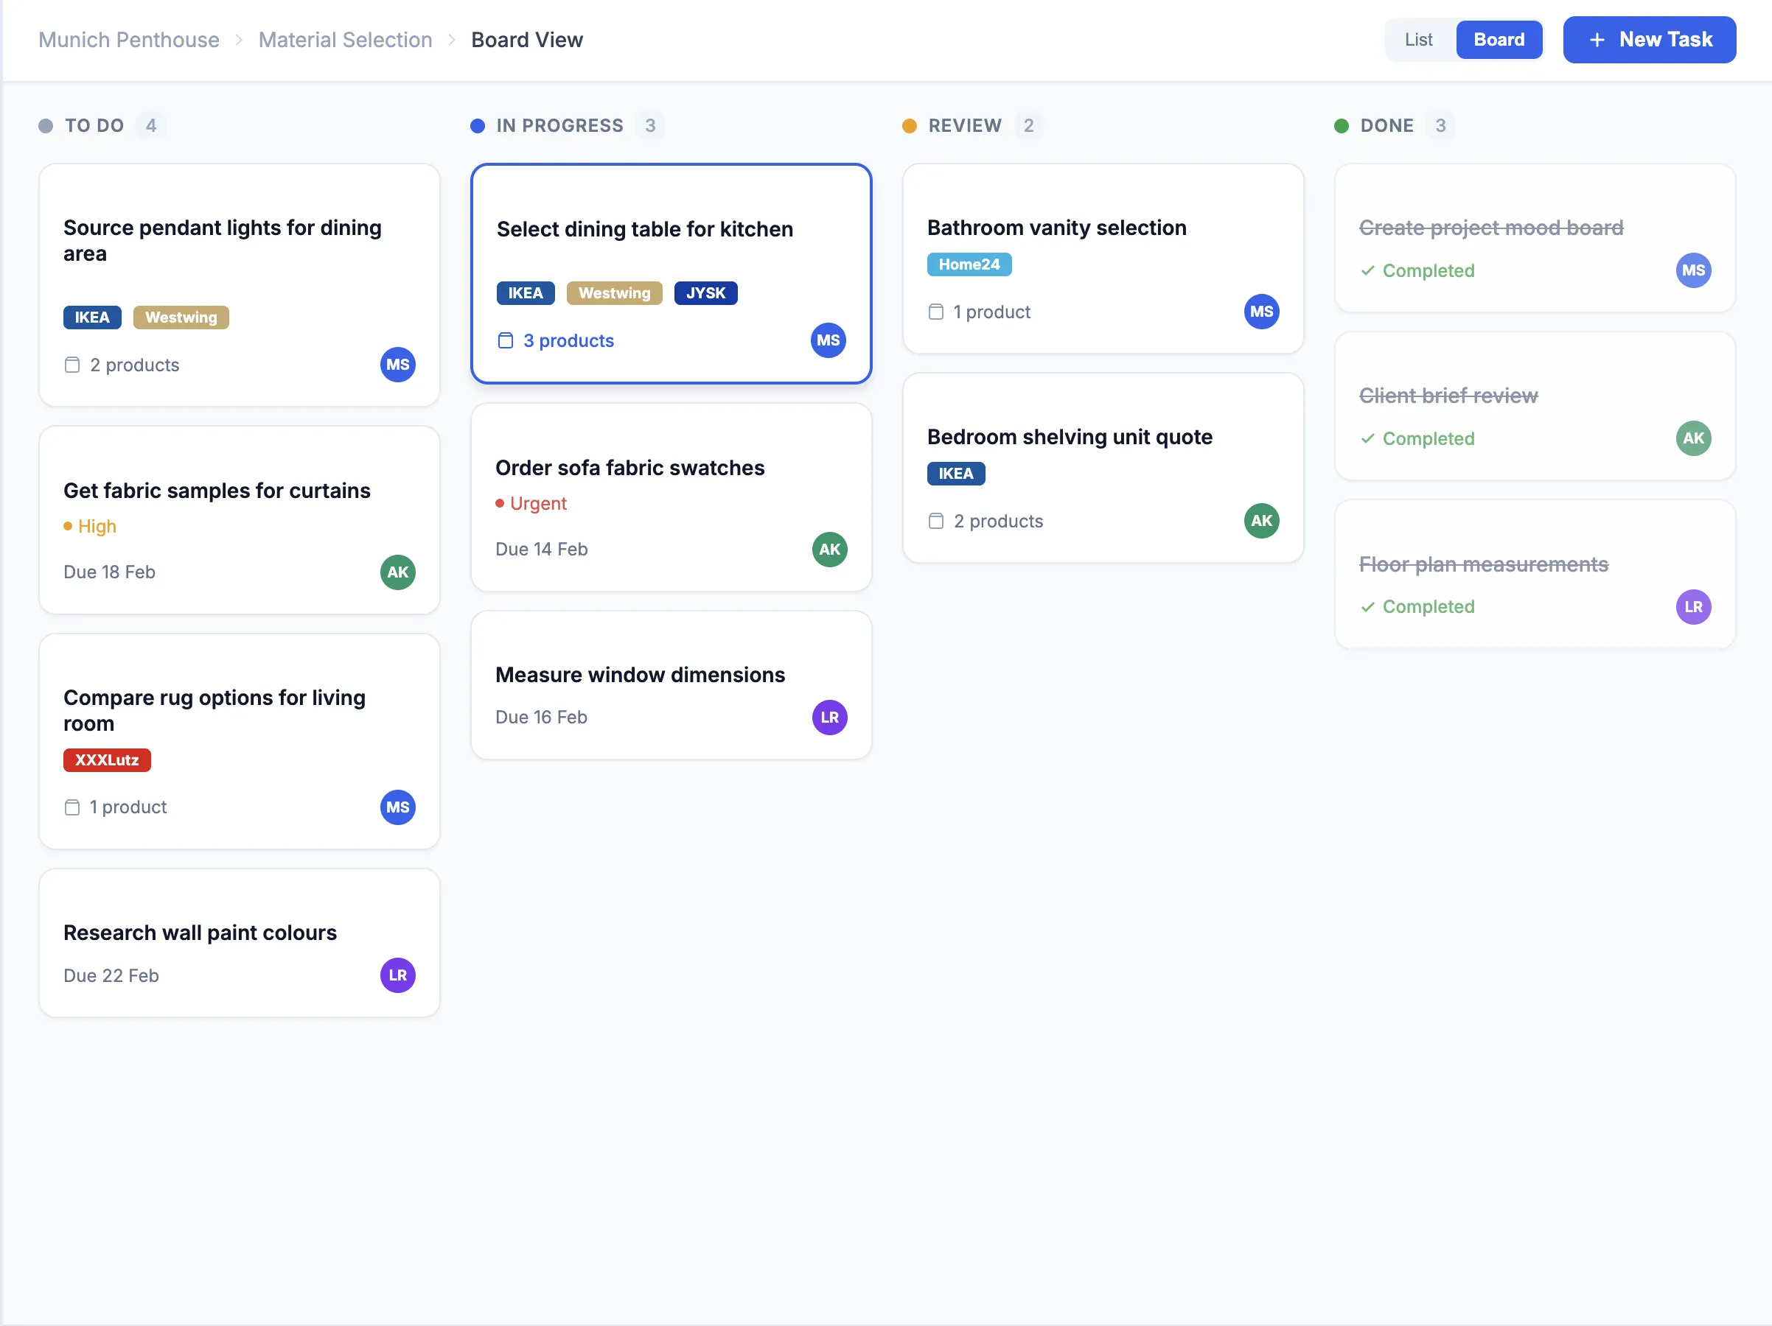Viewport: 1772px width, 1326px height.
Task: Open the 3 products link
Action: [568, 341]
